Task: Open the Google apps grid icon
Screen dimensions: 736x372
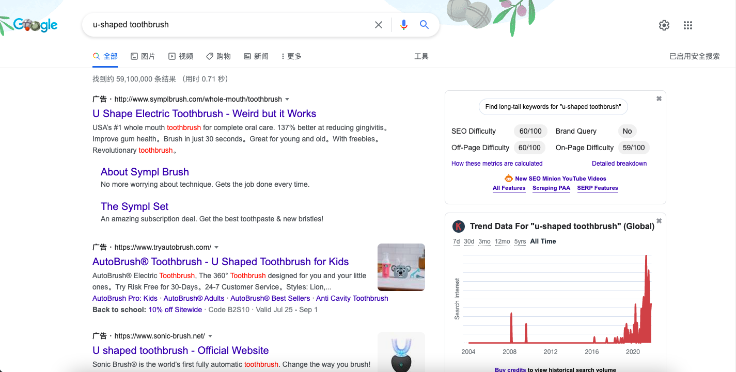Action: coord(688,25)
